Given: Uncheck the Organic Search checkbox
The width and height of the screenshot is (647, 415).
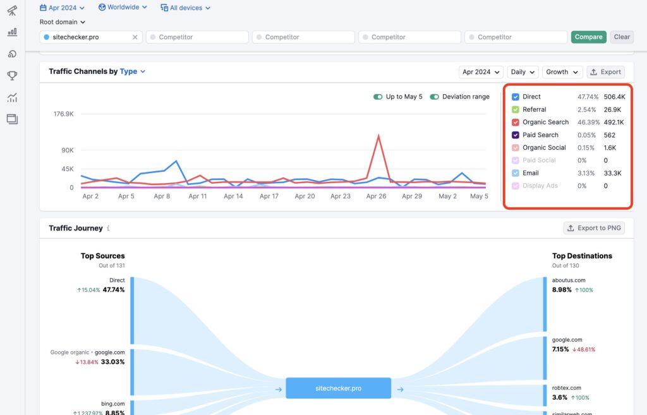Looking at the screenshot, I should point(516,123).
